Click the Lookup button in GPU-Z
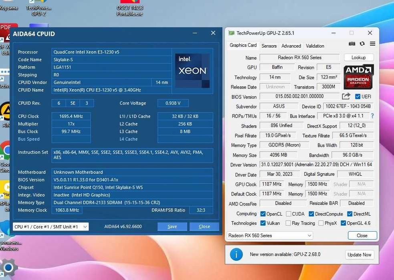 (x=359, y=58)
